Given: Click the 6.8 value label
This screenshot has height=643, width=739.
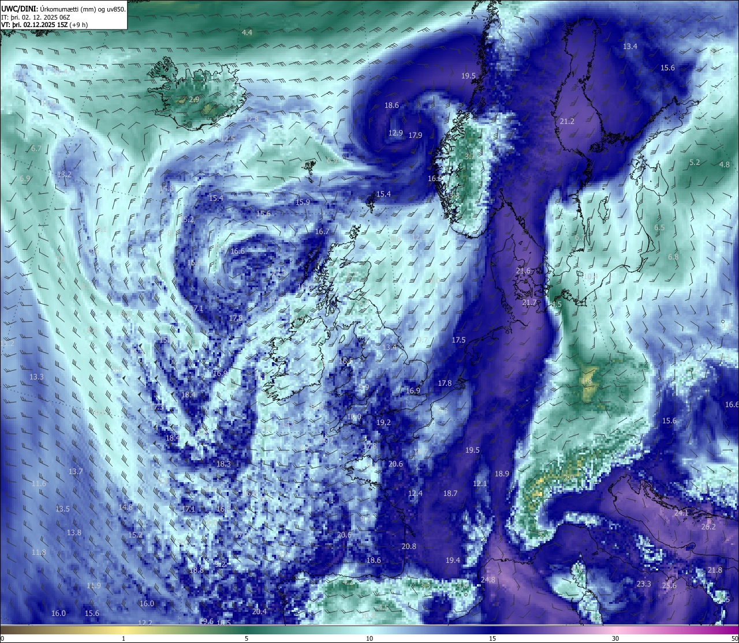Looking at the screenshot, I should pos(673,257).
